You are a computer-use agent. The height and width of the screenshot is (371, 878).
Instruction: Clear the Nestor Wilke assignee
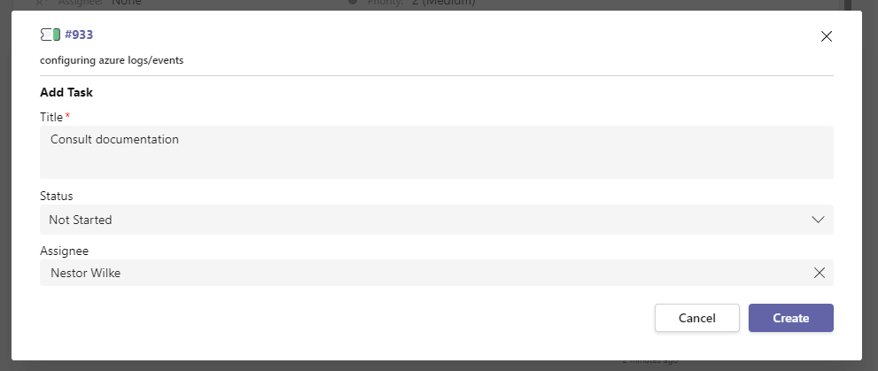820,273
